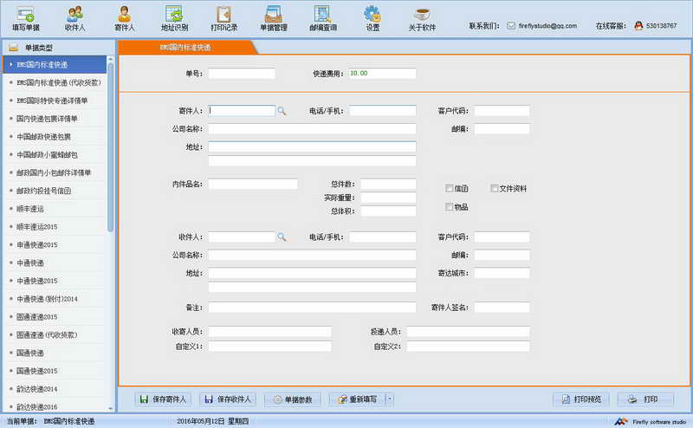The width and height of the screenshot is (693, 428).
Task: Click the search magnifier next to 寄件人 field
Action: [x=282, y=111]
